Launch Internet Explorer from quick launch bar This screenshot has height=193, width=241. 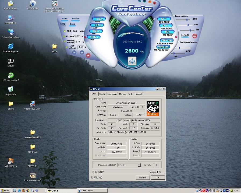[19, 191]
